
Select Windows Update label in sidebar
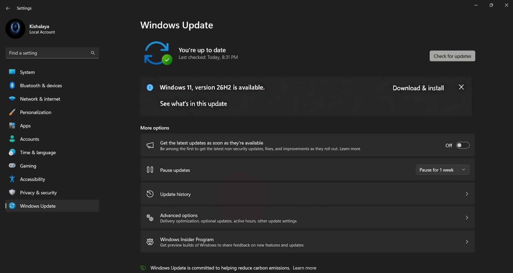coord(38,206)
